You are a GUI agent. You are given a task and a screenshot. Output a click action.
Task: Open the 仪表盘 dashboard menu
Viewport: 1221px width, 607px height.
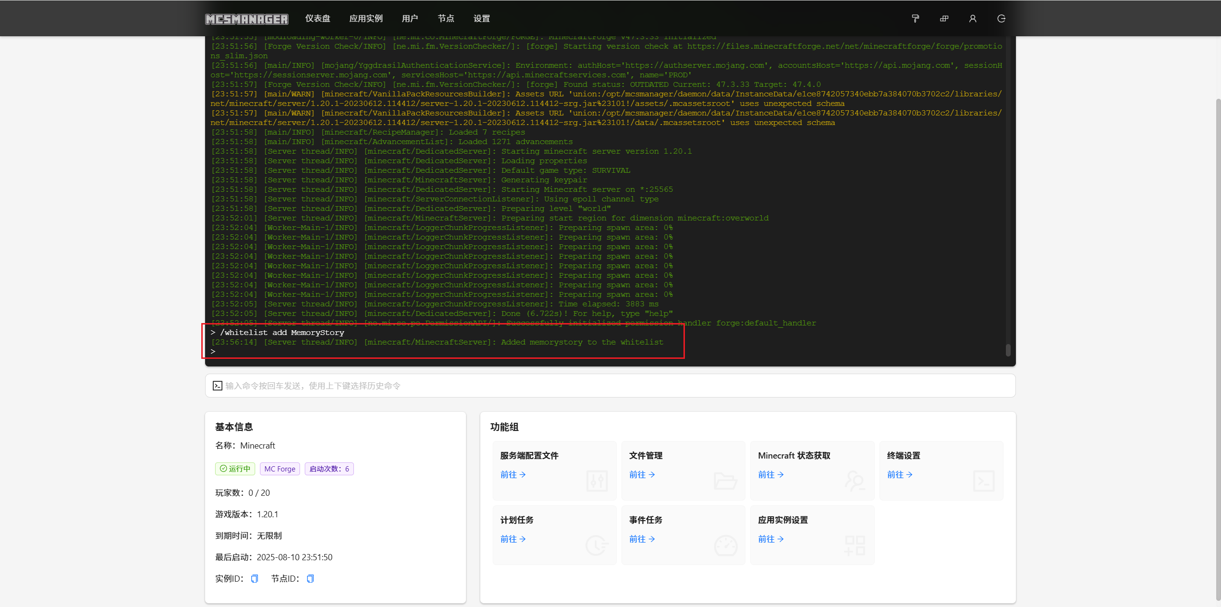[x=318, y=18]
